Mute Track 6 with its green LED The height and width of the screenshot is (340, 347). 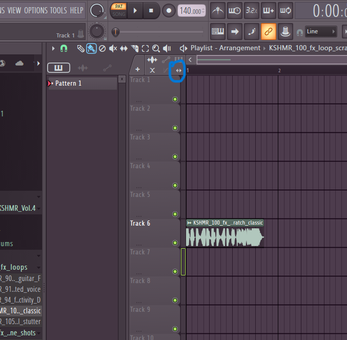click(175, 243)
